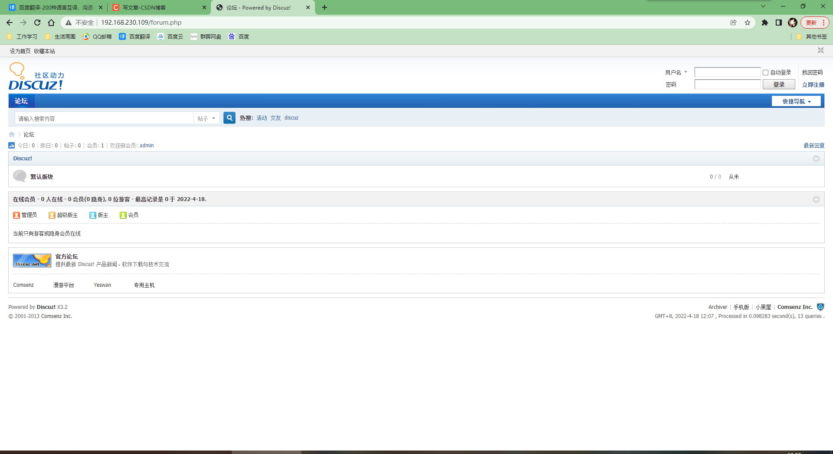
Task: Click the hot search term discuz
Action: (x=292, y=118)
